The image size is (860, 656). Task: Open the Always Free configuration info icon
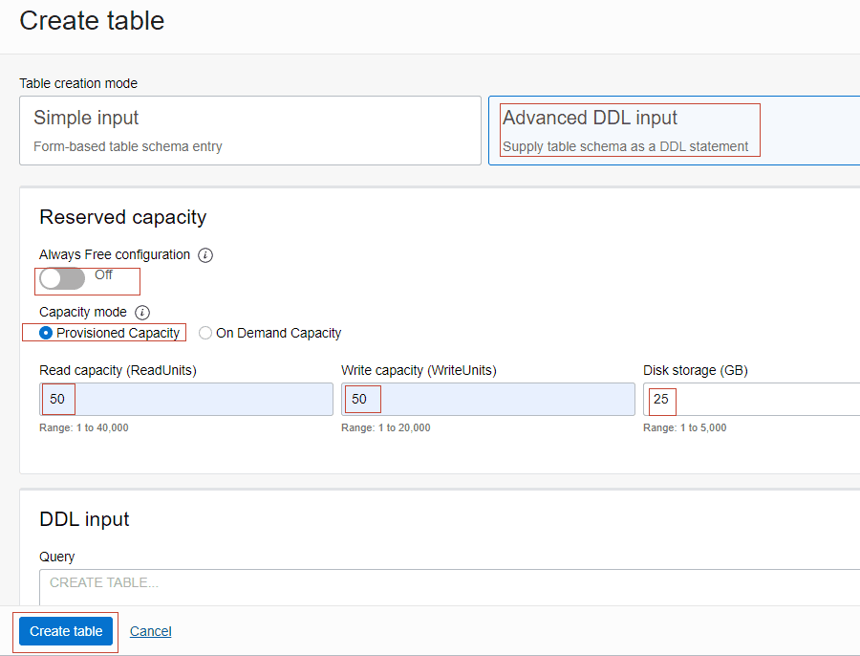pos(205,255)
